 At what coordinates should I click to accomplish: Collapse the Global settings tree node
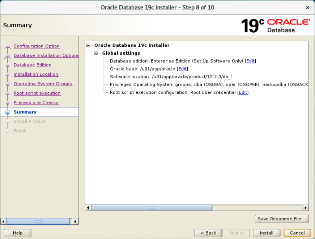pos(96,53)
